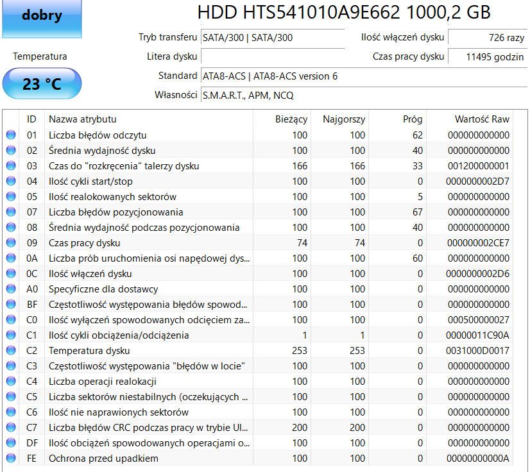Select the status orb for Temperatura dysku row
530x472 pixels.
pyautogui.click(x=11, y=350)
